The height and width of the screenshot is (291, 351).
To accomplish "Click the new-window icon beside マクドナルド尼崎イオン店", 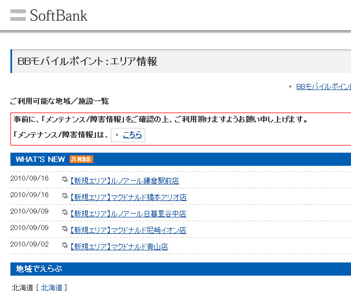I will tap(65, 228).
